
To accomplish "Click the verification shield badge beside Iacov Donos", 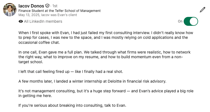I will pyautogui.click(x=47, y=6).
